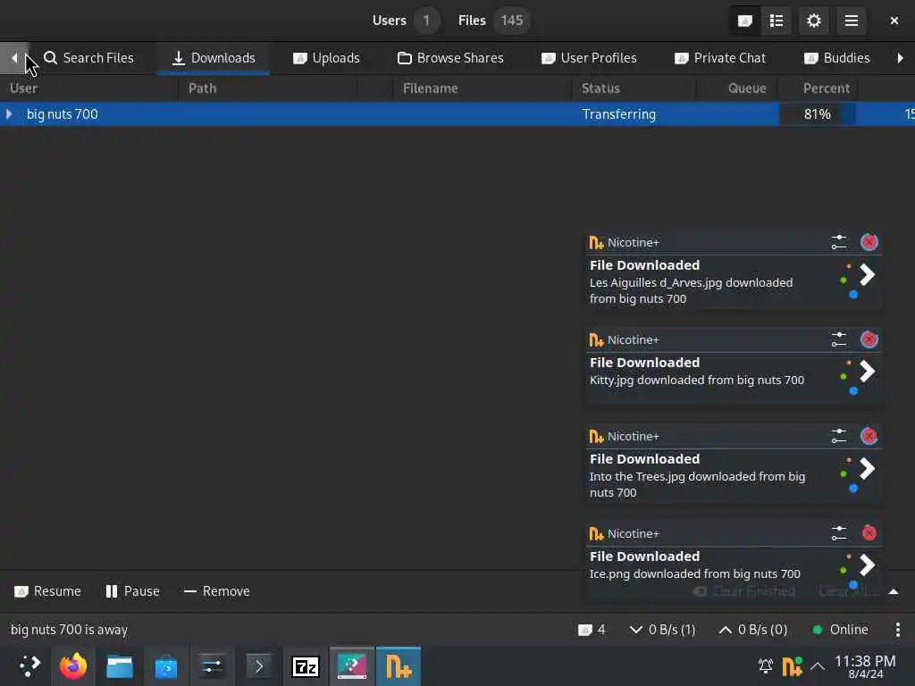Screen dimensions: 915x686
Task: Toggle the ungrouped view icon in header
Action: 745,21
